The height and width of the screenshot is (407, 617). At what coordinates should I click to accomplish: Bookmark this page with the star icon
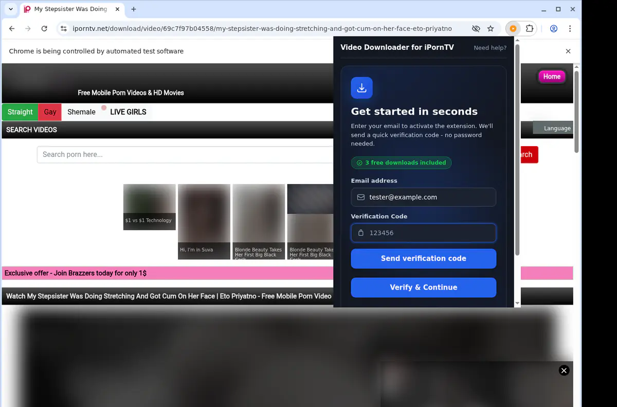(x=491, y=29)
